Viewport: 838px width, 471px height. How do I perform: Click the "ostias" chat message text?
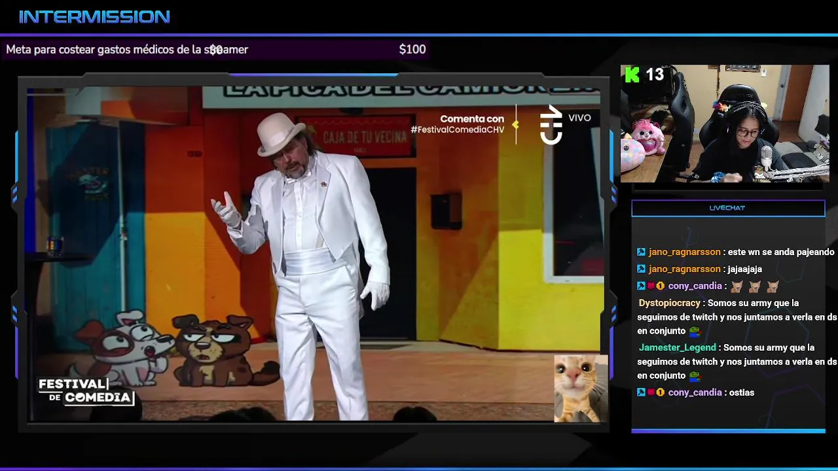tap(742, 392)
